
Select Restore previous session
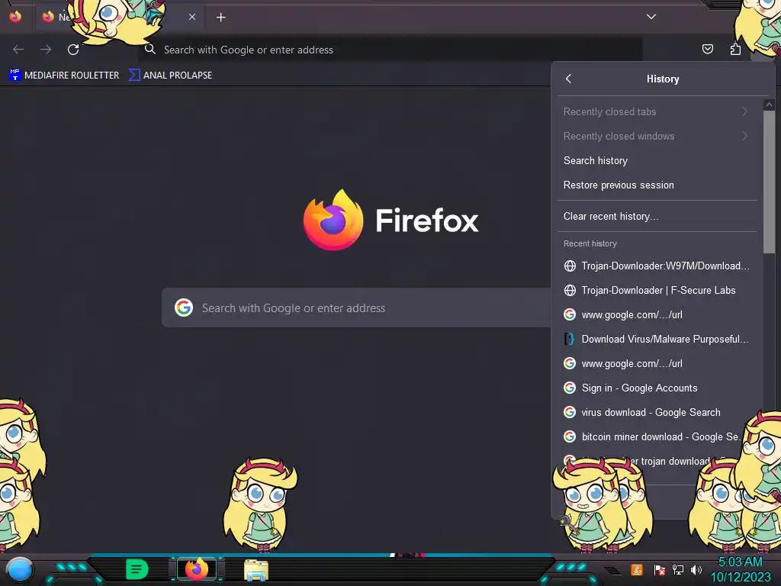657,185
